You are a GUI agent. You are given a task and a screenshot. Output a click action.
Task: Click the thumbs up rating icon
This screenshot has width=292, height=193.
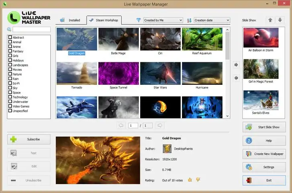click(x=190, y=180)
